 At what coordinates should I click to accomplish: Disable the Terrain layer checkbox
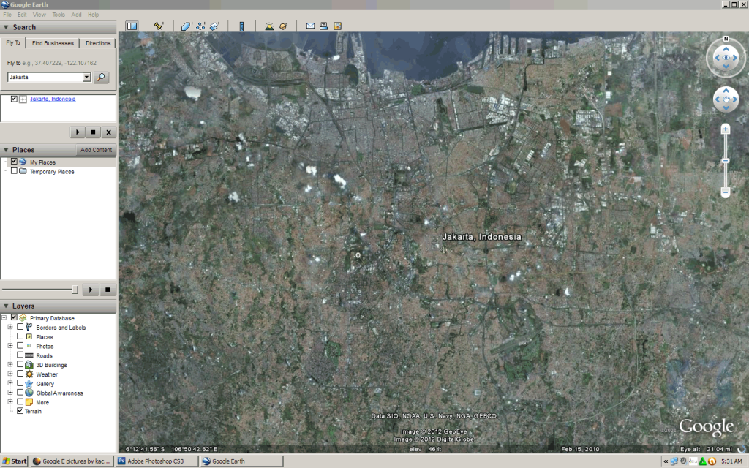(20, 411)
